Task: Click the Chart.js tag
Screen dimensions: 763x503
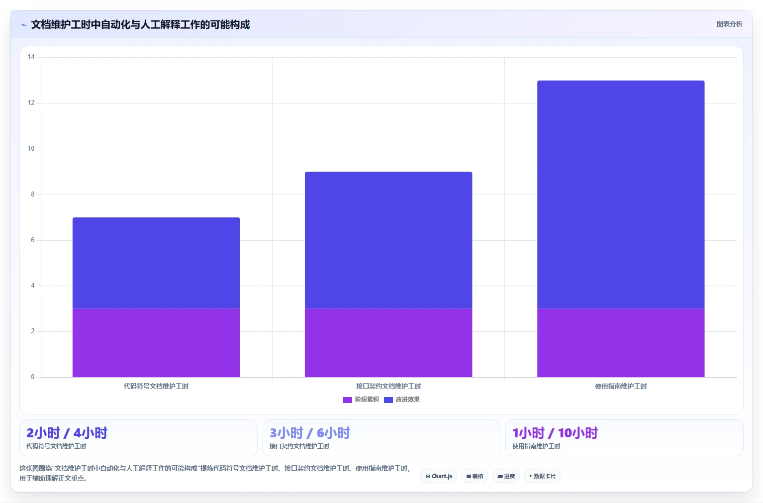Action: 439,476
